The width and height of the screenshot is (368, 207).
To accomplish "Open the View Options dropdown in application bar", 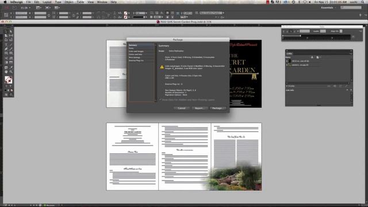I will tap(38, 7).
